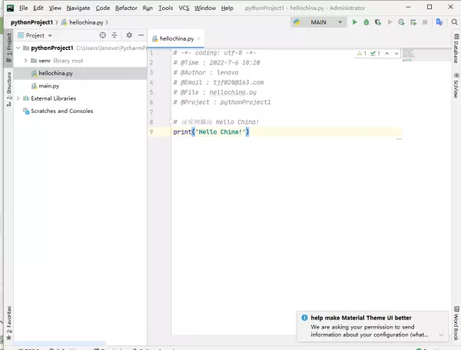This screenshot has height=350, width=461.
Task: Open the Database side panel
Action: [x=456, y=48]
